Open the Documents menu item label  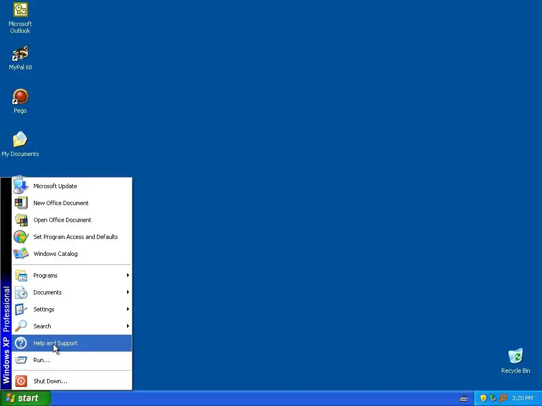tap(47, 292)
